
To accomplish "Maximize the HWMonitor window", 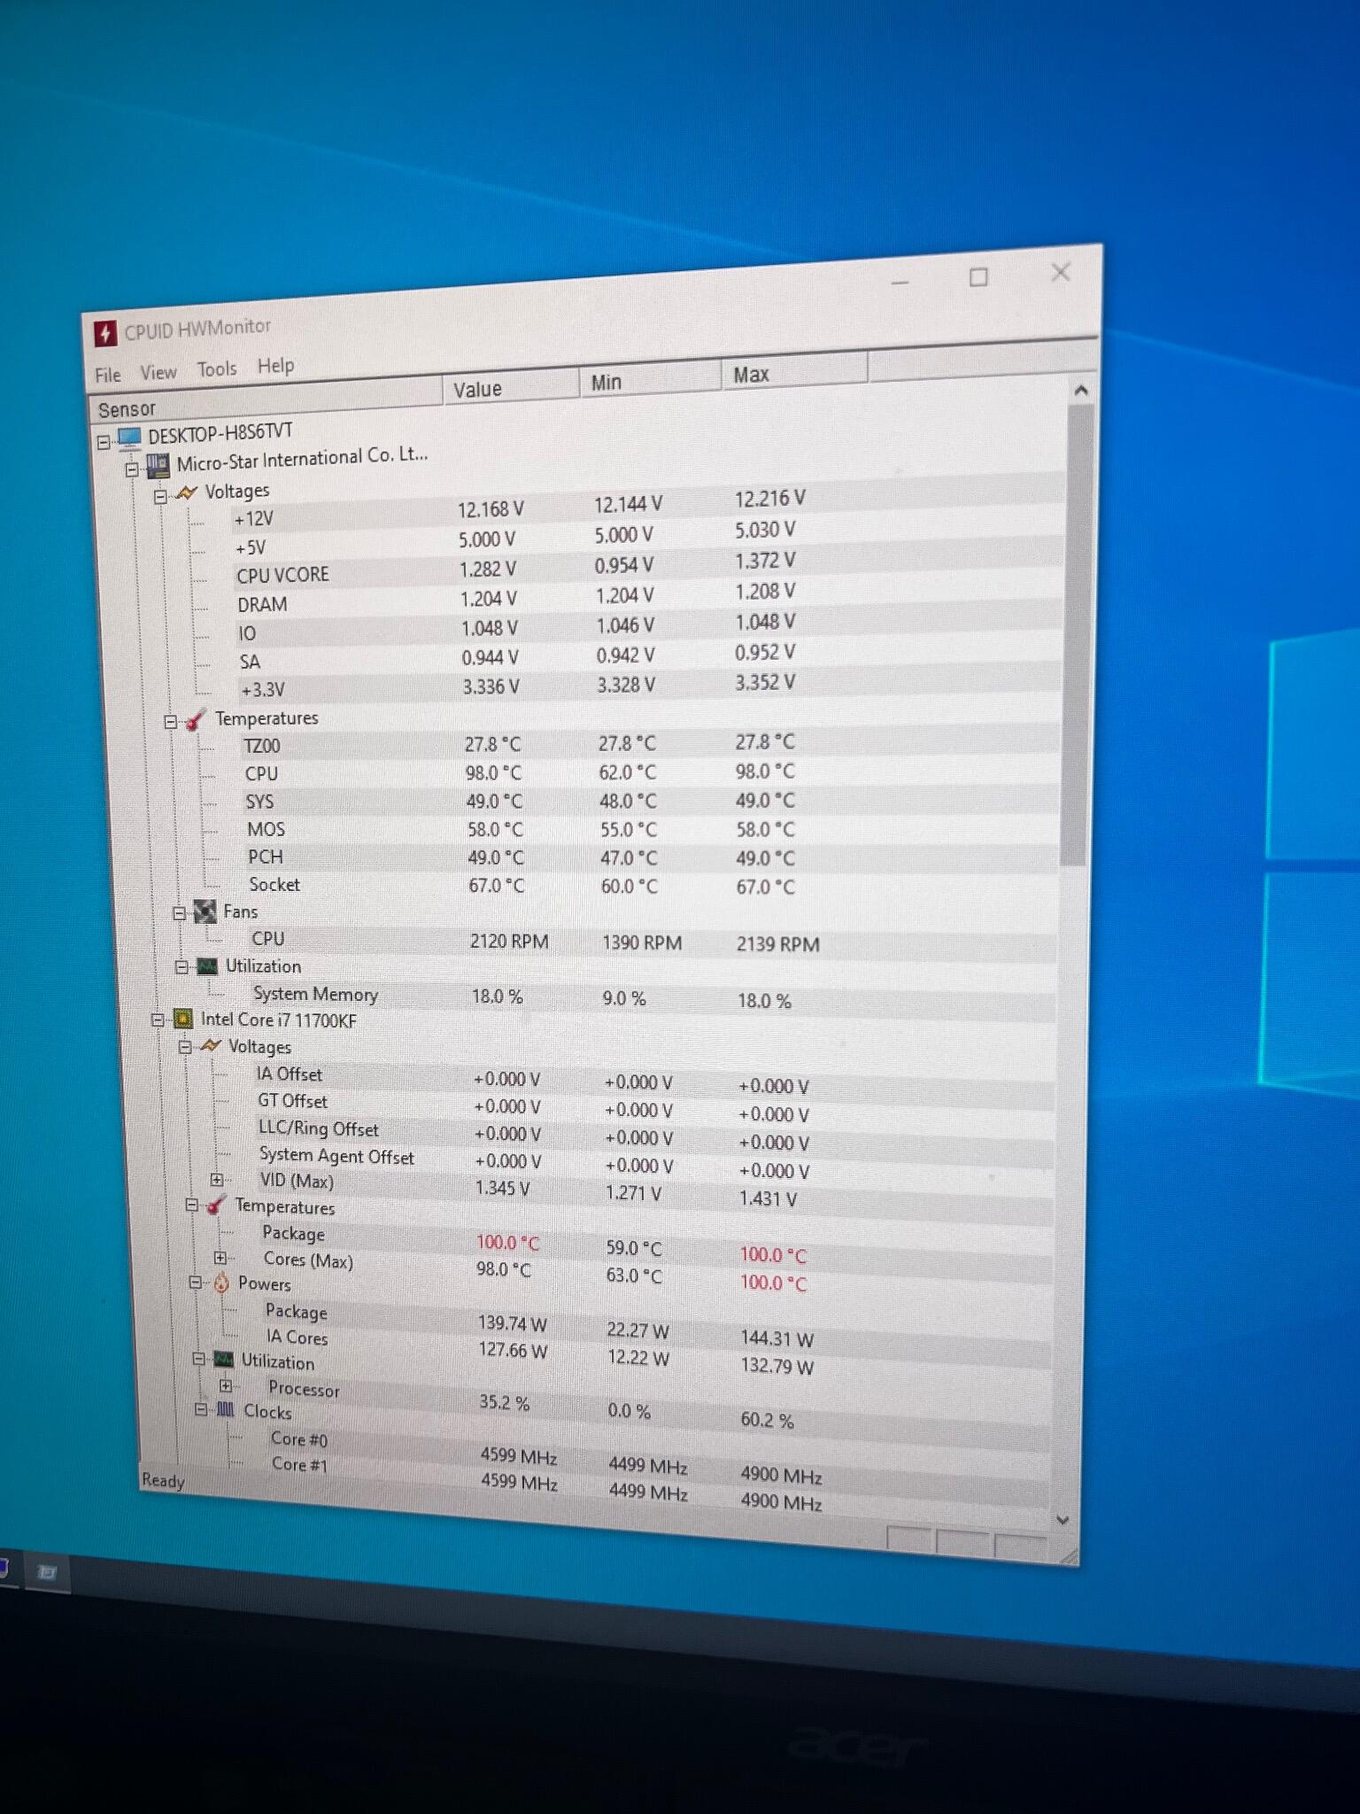I will click(978, 277).
